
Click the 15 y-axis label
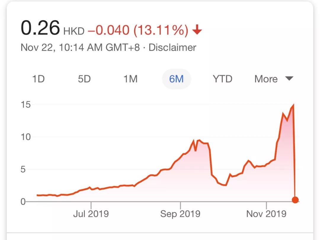(26, 104)
